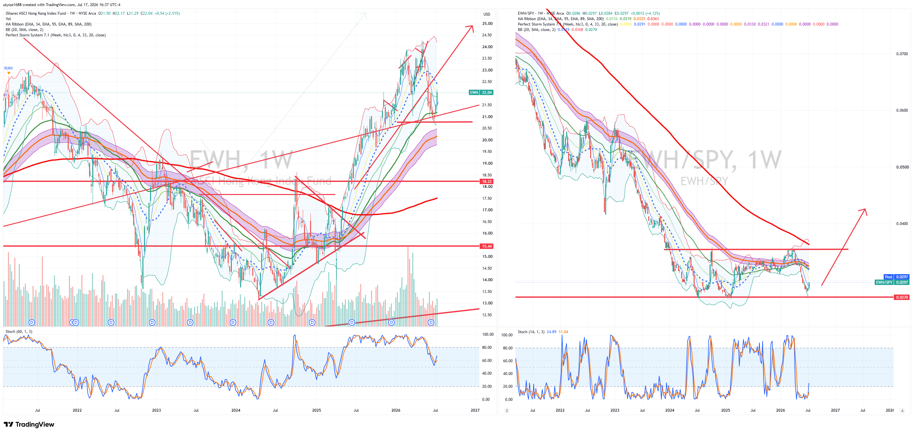Viewport: 914px width, 434px height.
Task: Click the 25.00 price level on EWH axis
Action: click(x=487, y=23)
